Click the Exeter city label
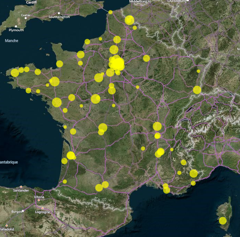The width and height of the screenshot is (240, 237). [x=26, y=15]
